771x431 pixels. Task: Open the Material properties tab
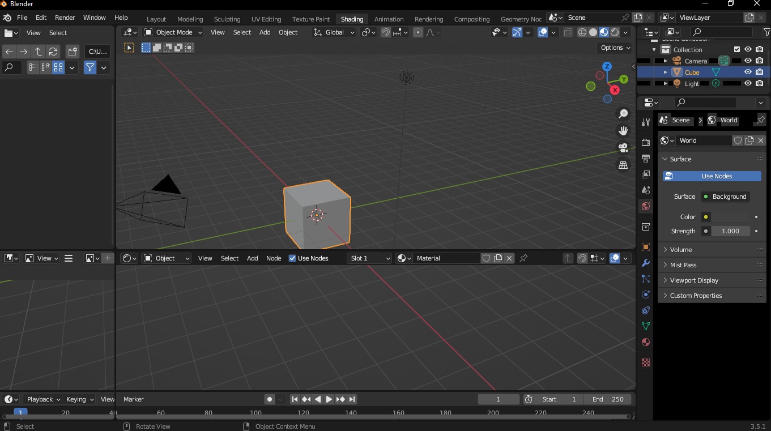pyautogui.click(x=645, y=342)
